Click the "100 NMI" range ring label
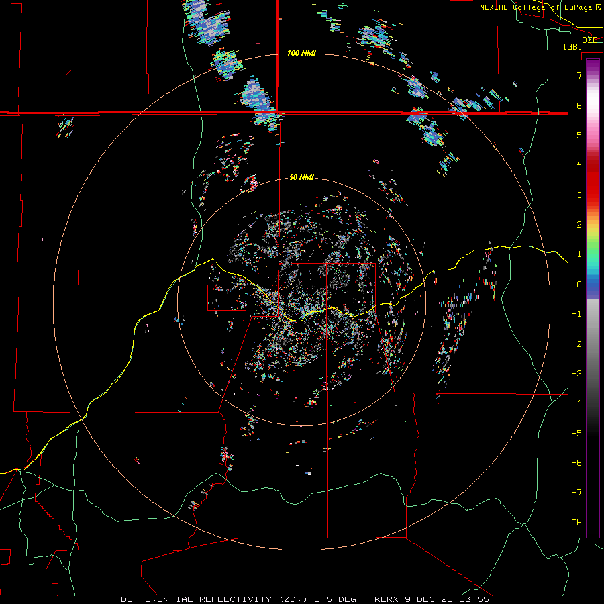This screenshot has height=604, width=604. (x=301, y=53)
